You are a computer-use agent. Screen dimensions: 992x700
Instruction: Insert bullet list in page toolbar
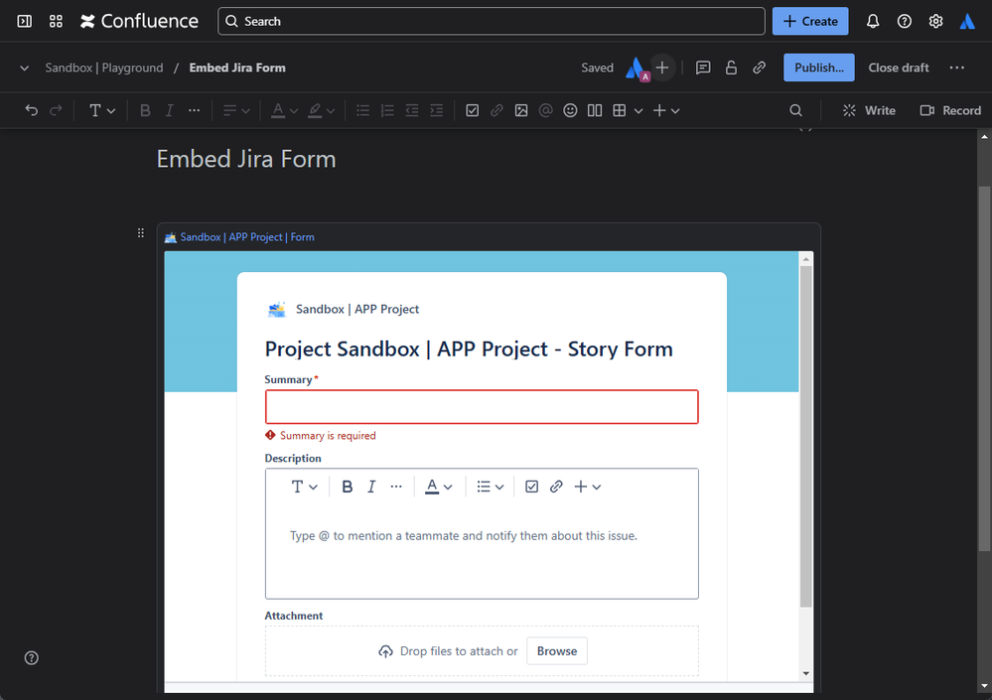point(362,110)
